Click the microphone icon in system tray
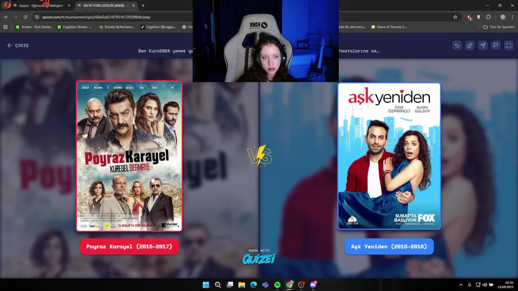 (x=469, y=285)
